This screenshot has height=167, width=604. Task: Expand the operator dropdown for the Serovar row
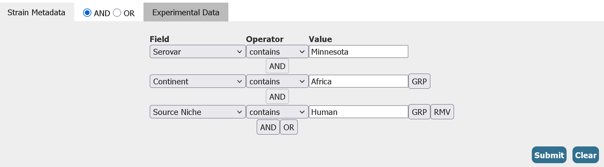point(277,52)
